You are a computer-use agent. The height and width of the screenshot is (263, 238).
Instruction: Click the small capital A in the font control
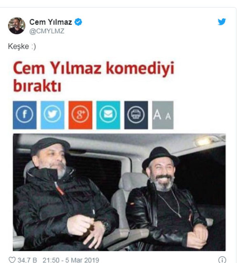(168, 116)
